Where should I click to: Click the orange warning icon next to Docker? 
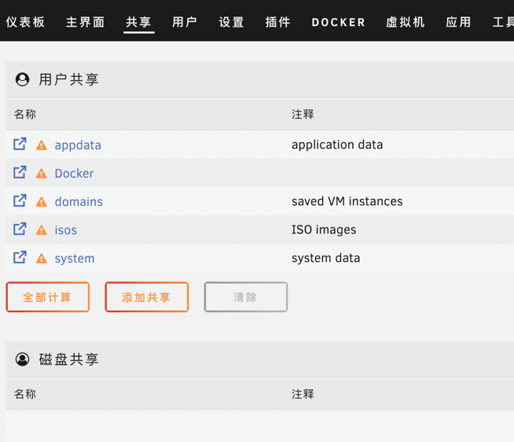click(42, 174)
